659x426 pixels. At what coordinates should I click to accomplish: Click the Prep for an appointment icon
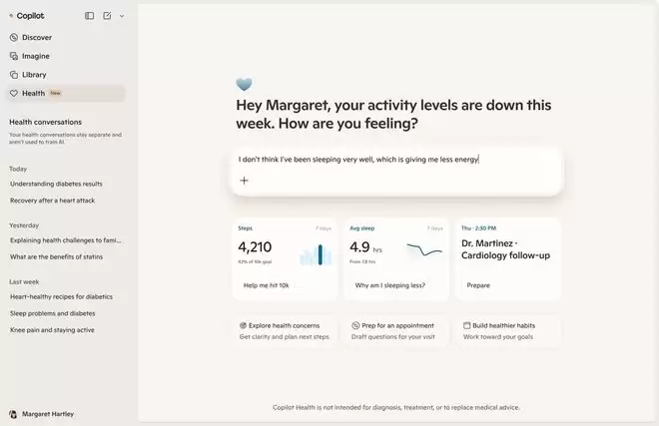tap(355, 325)
